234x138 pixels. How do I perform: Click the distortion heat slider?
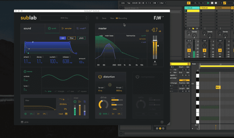click(117, 100)
